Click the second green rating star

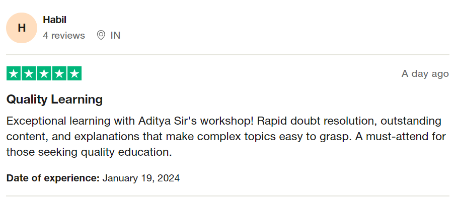click(29, 74)
